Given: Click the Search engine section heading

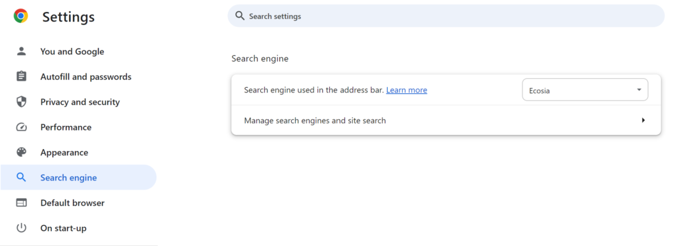Looking at the screenshot, I should [260, 59].
